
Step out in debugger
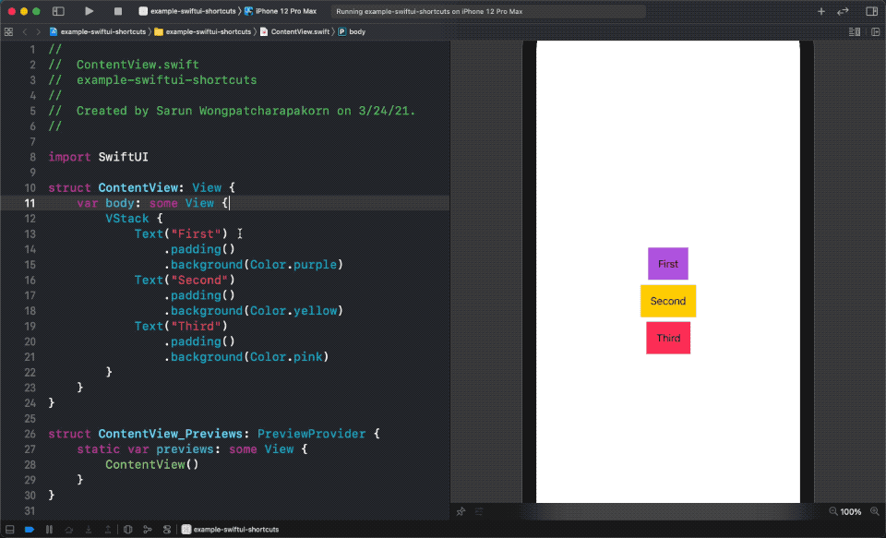[x=107, y=530]
